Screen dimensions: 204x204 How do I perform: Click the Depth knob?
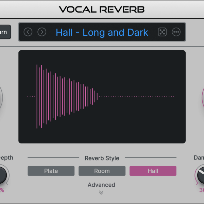click(x=2, y=175)
